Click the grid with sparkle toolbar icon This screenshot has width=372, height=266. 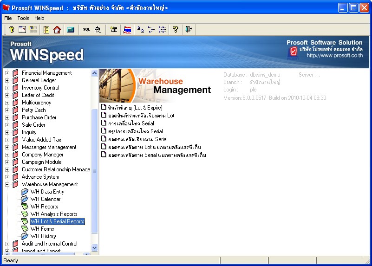114,30
